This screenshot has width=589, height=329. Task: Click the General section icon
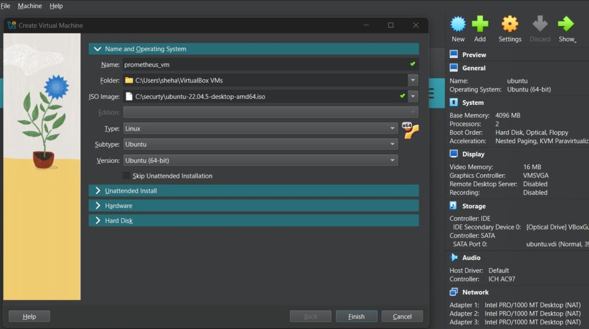tap(454, 68)
